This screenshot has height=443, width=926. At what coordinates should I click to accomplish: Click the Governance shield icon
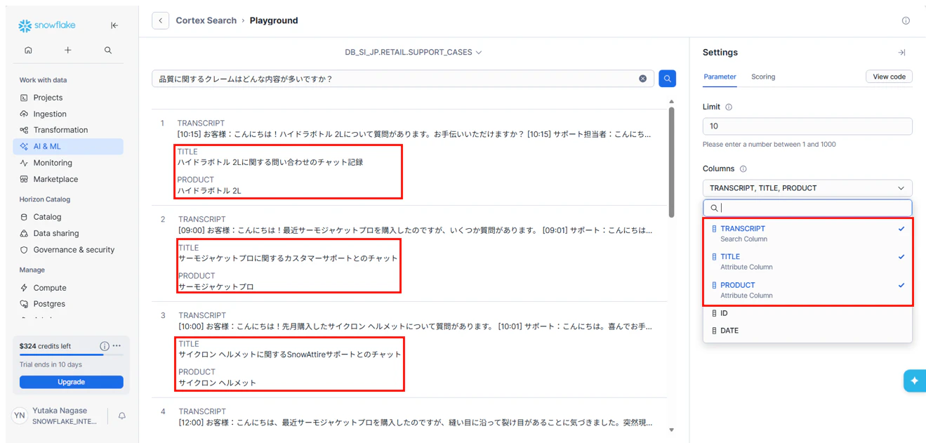coord(24,249)
